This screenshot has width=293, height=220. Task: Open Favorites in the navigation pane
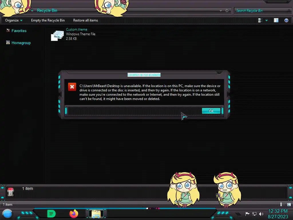[19, 31]
